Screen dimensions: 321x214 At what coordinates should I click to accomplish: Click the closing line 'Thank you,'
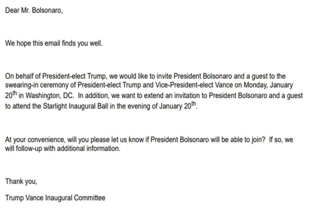(21, 182)
